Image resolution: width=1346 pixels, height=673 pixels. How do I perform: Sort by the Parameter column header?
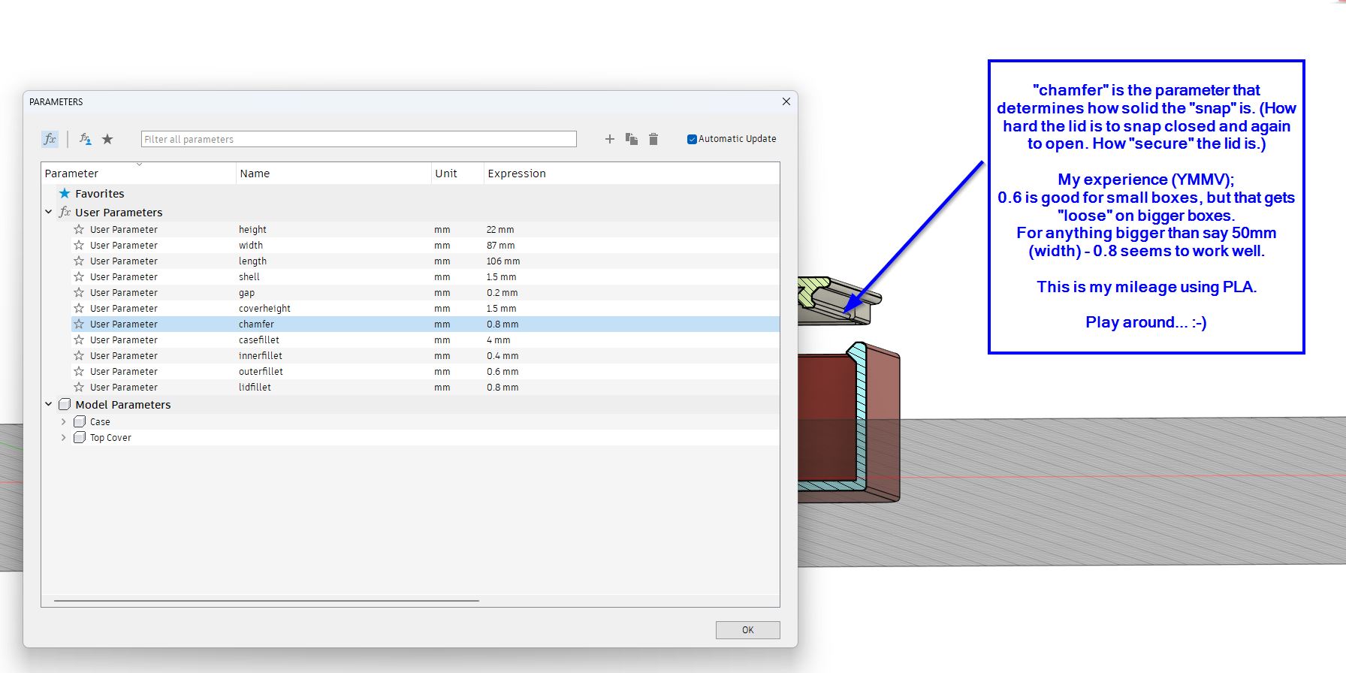coord(139,173)
